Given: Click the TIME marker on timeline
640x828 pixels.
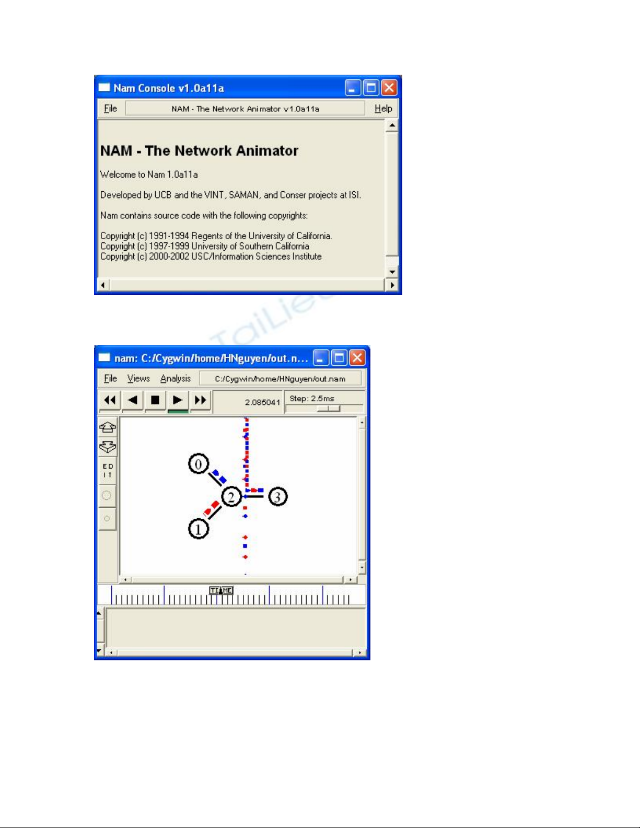Looking at the screenshot, I should (x=221, y=591).
